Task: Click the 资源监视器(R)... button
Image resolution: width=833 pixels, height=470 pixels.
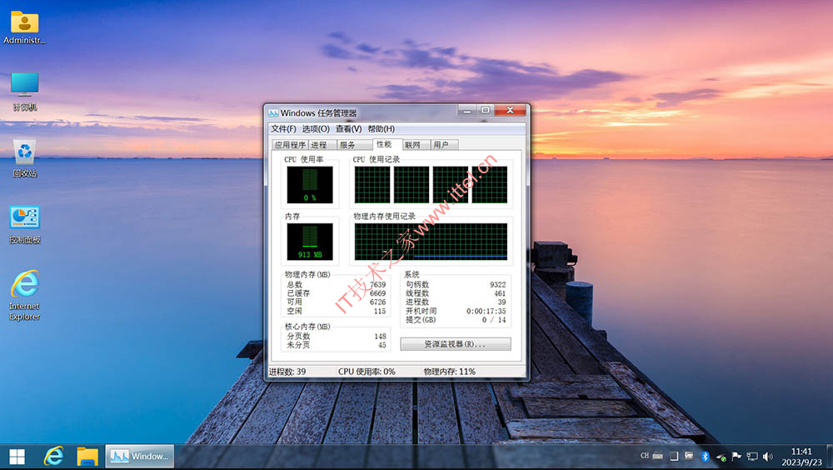Action: (x=456, y=344)
